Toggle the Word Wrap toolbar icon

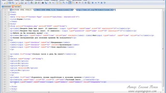64,3
